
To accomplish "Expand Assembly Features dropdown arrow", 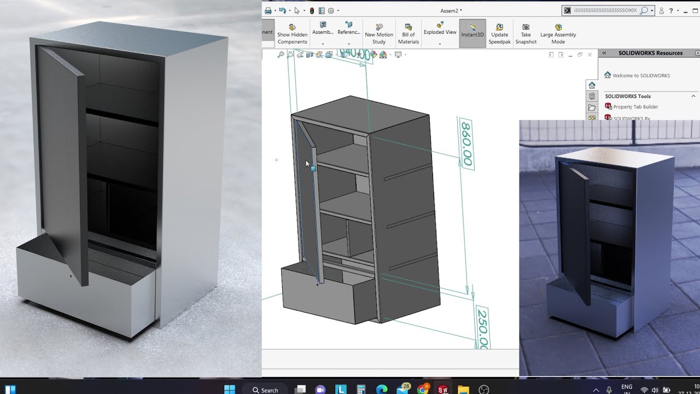I will tap(323, 44).
